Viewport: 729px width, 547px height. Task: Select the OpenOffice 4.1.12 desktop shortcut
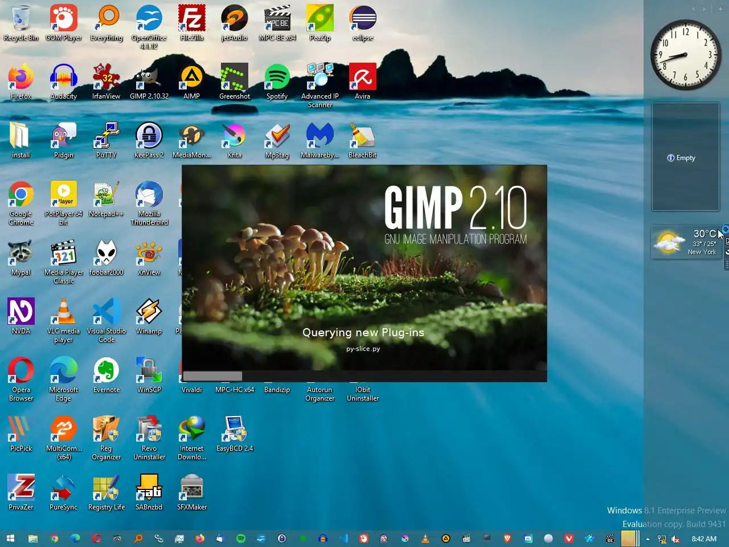point(149,27)
